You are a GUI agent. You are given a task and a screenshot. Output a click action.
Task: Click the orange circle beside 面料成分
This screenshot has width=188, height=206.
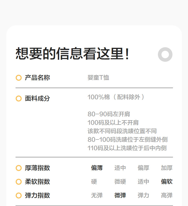coord(19,98)
